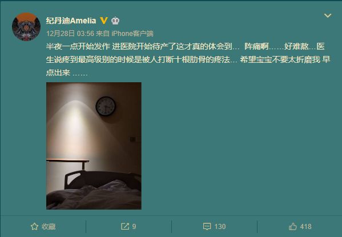Open the 12月28日 03:56 timestamp link
Image resolution: width=342 pixels, height=237 pixels.
point(70,33)
